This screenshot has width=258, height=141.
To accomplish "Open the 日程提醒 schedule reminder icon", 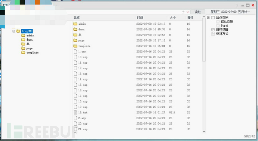I will pos(213,30).
